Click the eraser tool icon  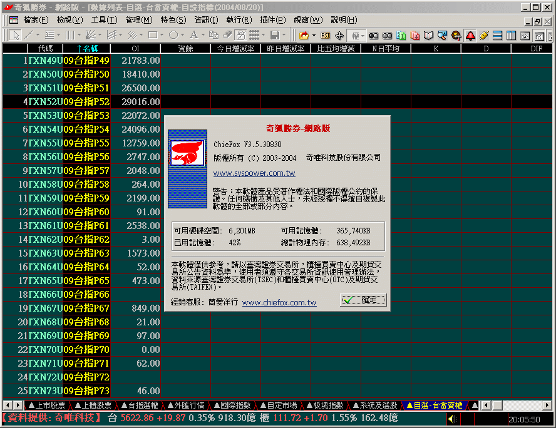[x=227, y=35]
